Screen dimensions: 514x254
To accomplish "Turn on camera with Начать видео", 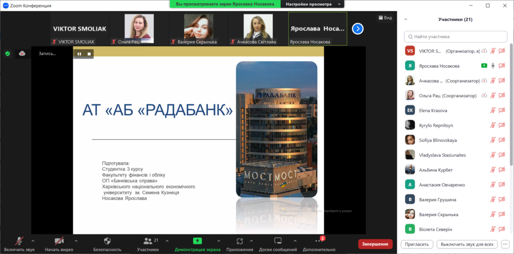I will [x=59, y=244].
